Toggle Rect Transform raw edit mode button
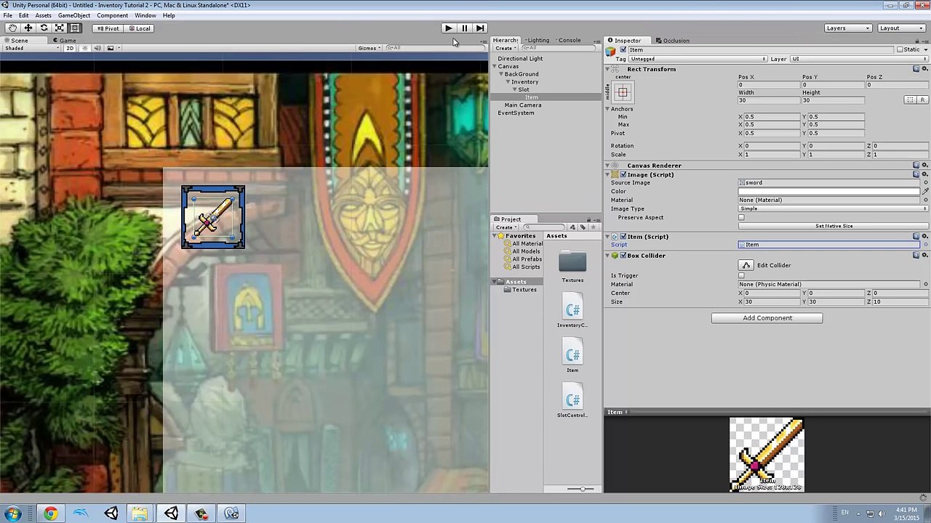Screen dimensions: 931x523 click(922, 100)
